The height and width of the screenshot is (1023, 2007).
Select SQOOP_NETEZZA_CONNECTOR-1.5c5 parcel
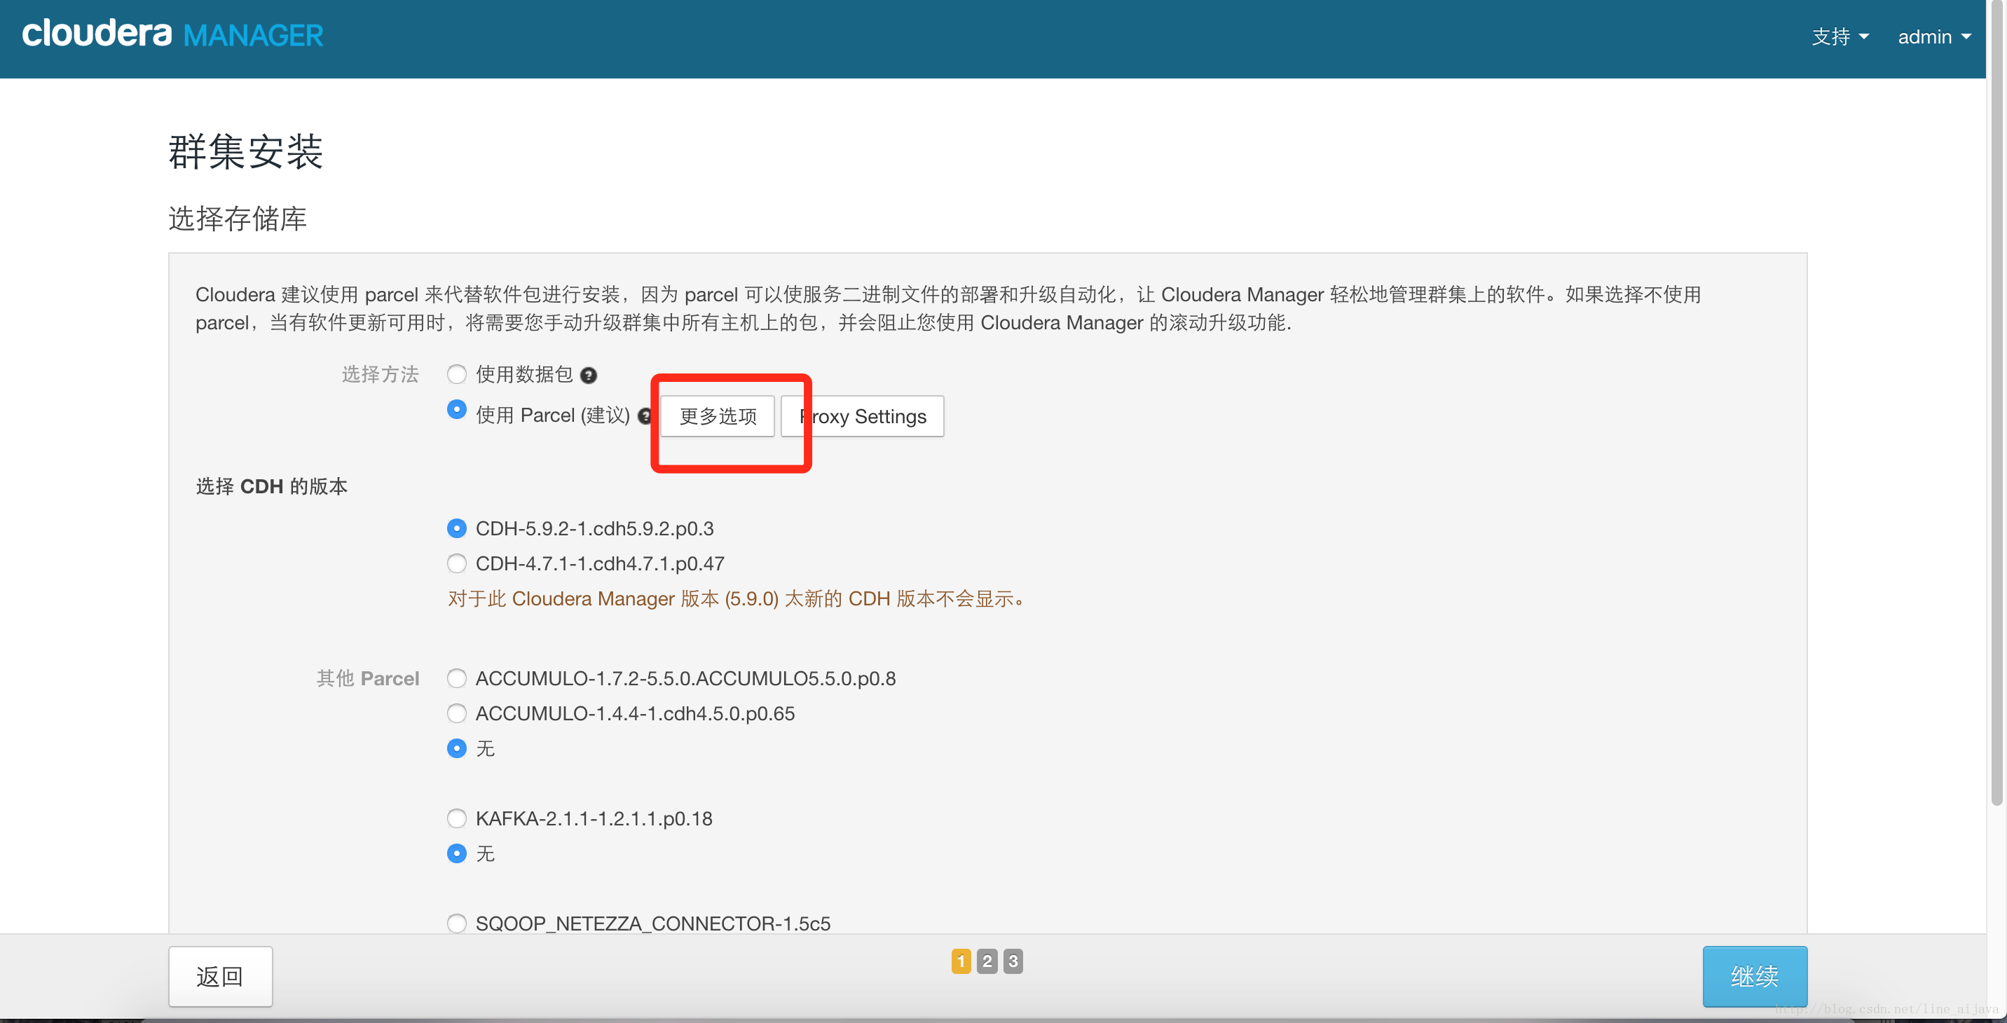pos(457,924)
